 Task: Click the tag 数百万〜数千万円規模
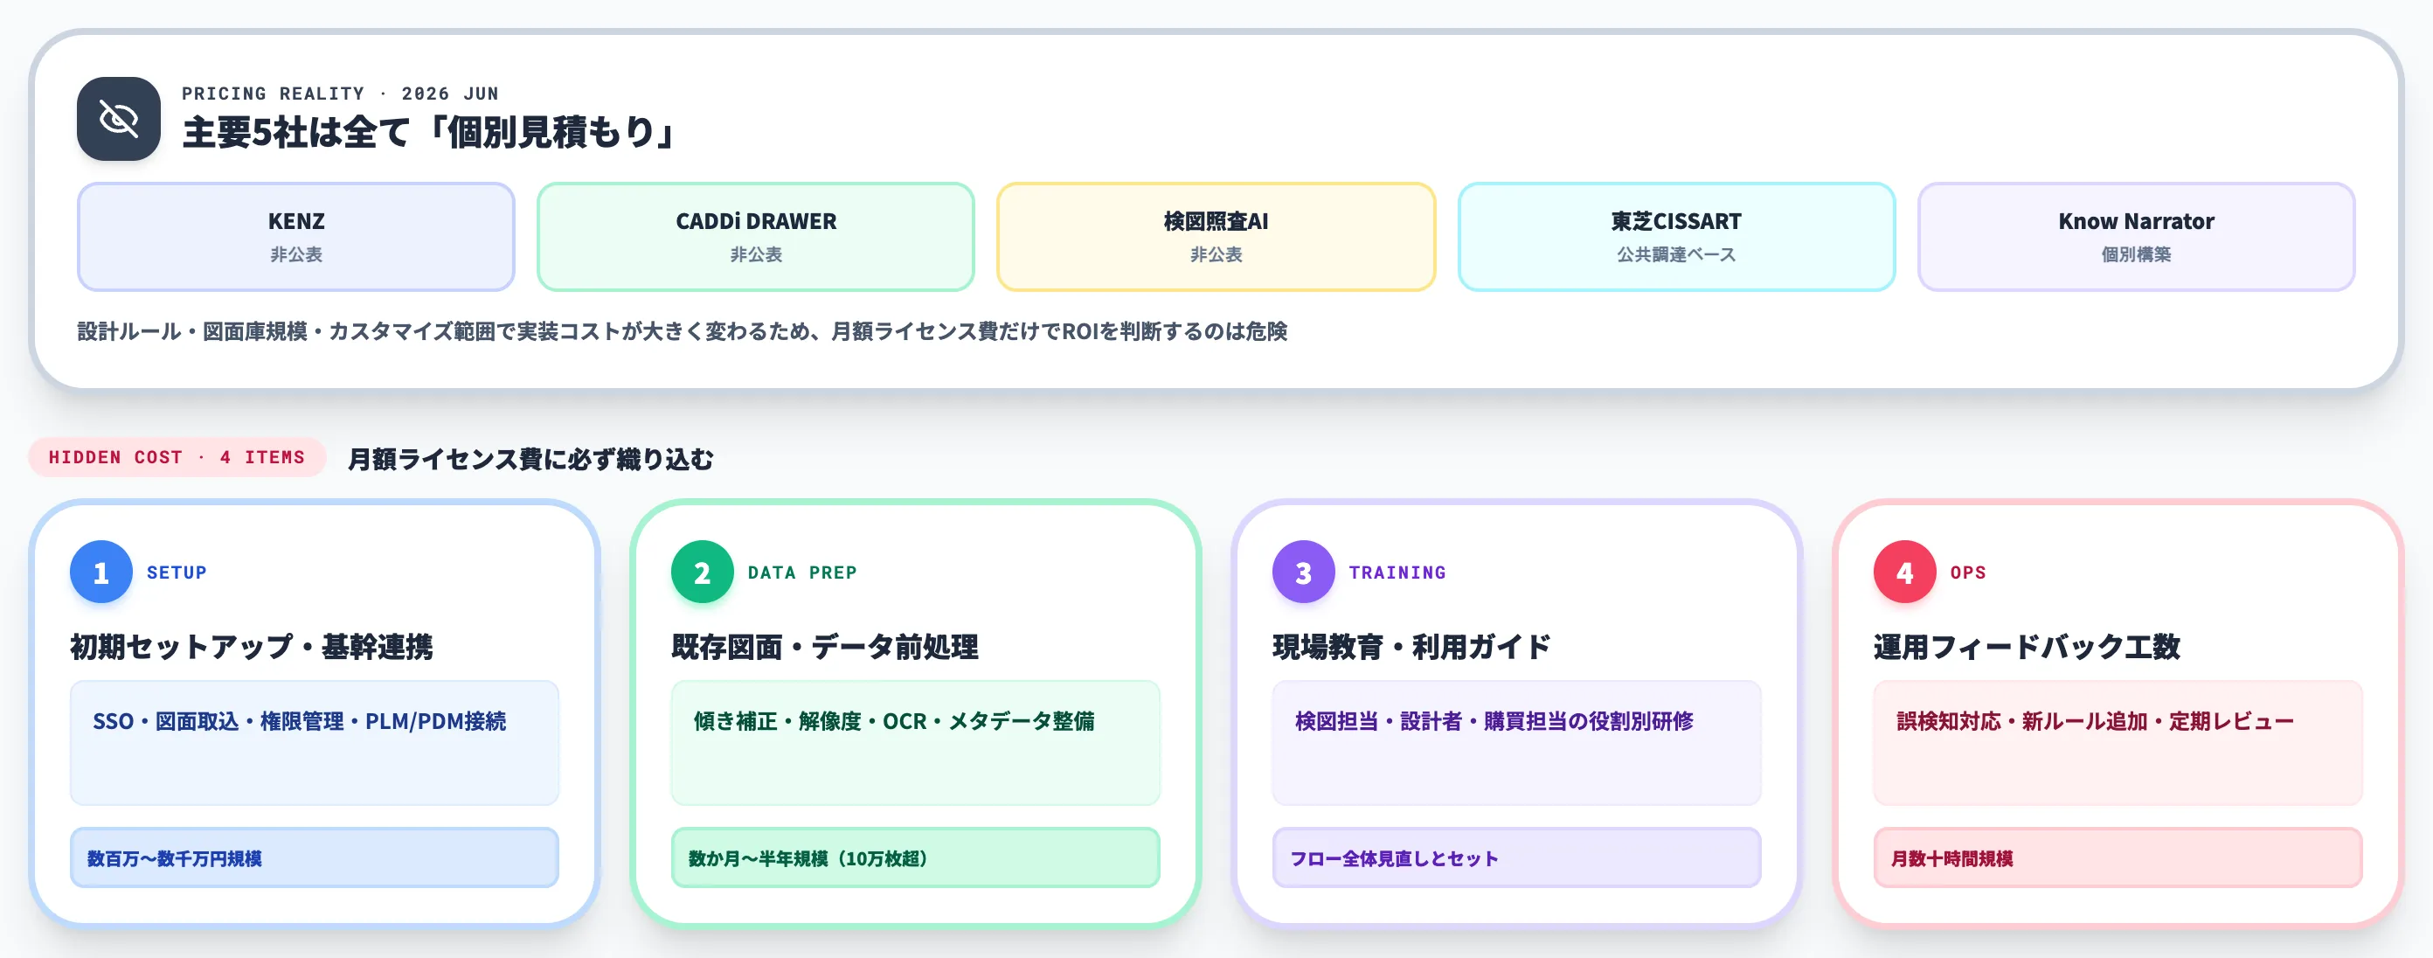315,857
